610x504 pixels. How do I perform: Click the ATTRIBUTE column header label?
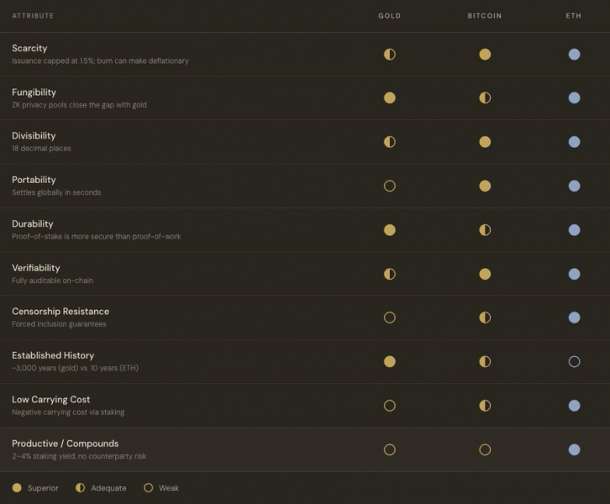[x=33, y=16]
